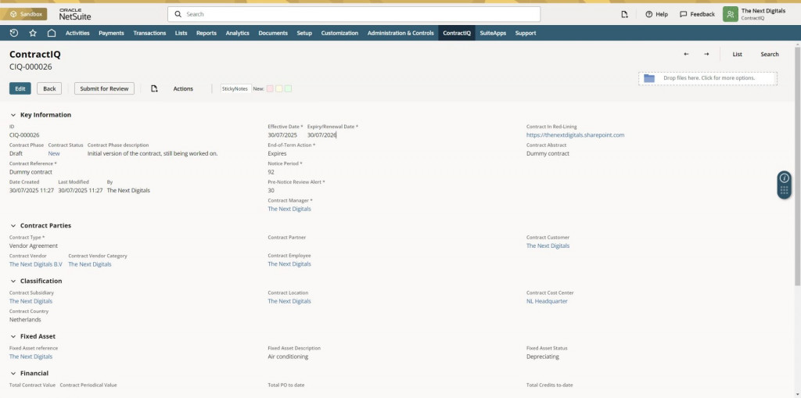Click The Next Digitals role avatar icon

730,14
